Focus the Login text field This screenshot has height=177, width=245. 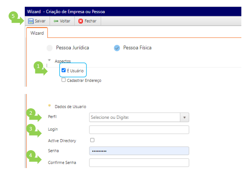point(139,129)
